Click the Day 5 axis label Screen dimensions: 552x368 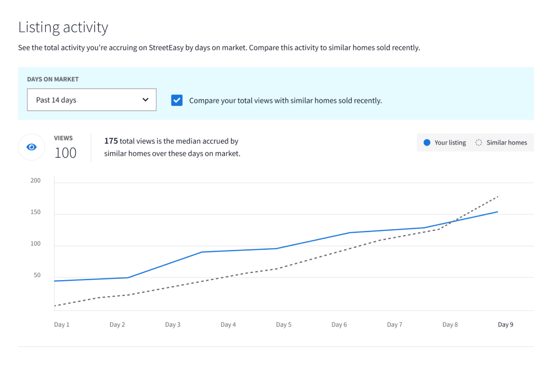tap(283, 324)
